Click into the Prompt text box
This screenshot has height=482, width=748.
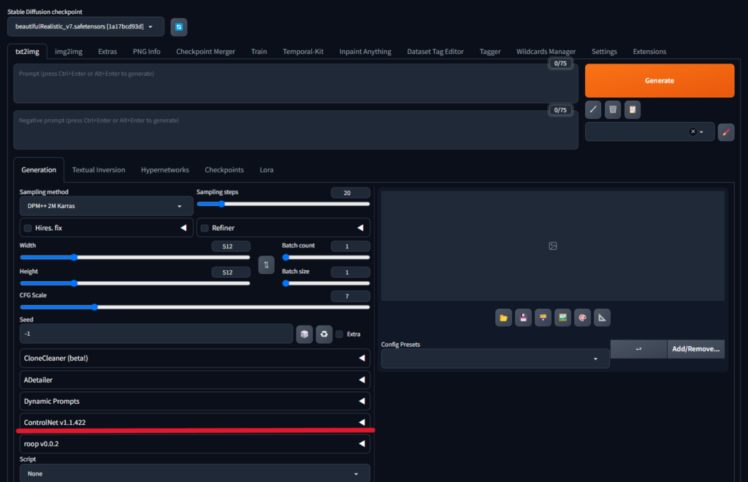(296, 83)
